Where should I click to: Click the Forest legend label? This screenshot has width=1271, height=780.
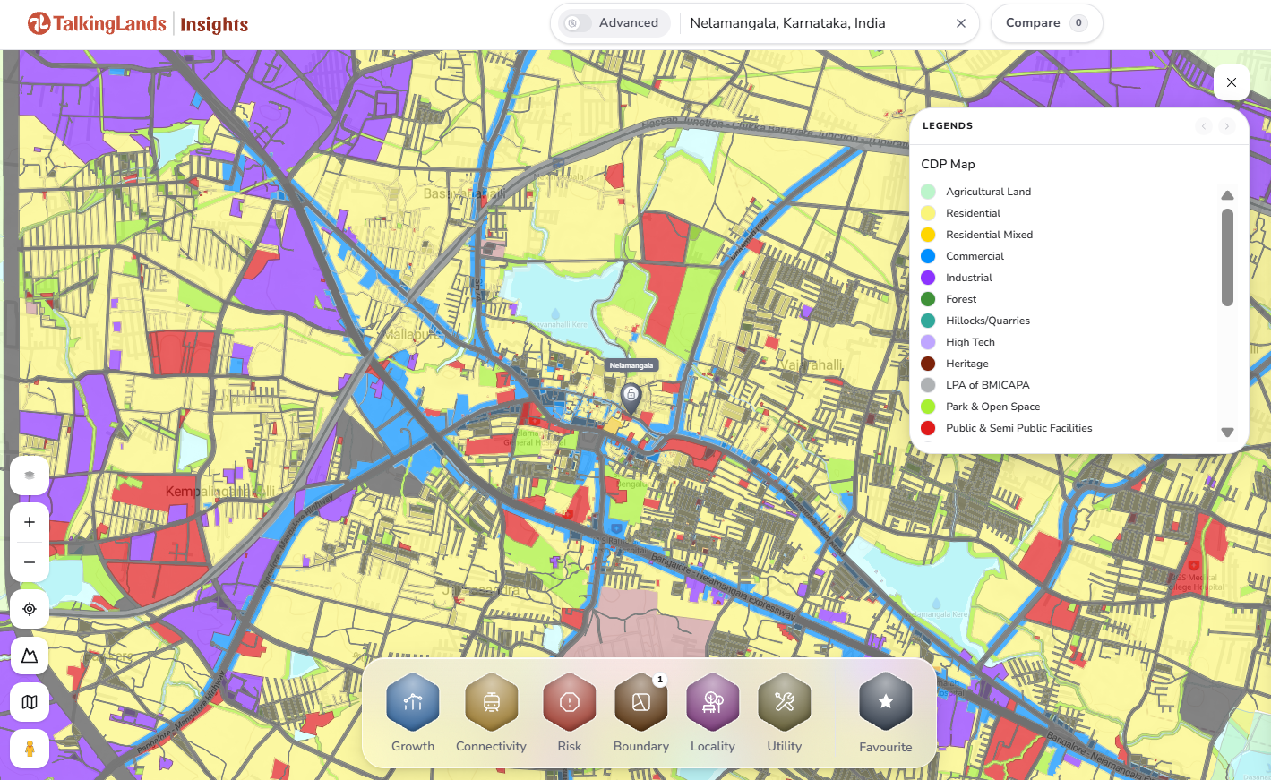click(x=961, y=299)
